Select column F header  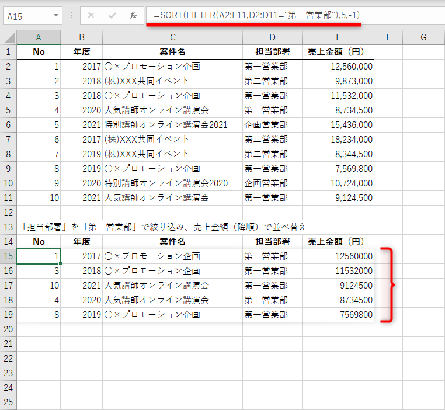(388, 37)
